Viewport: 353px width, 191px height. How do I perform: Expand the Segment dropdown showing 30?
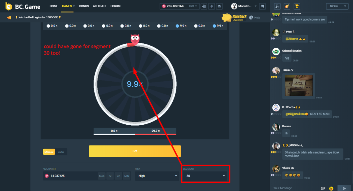205,176
